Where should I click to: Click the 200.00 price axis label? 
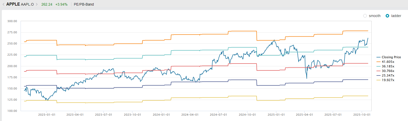[12, 66]
